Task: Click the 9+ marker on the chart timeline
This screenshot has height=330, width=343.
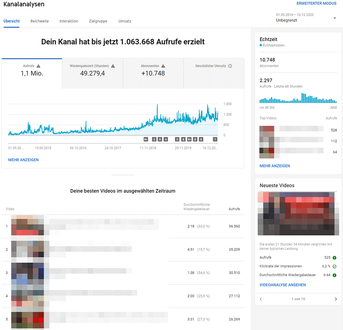Action: 145,139
